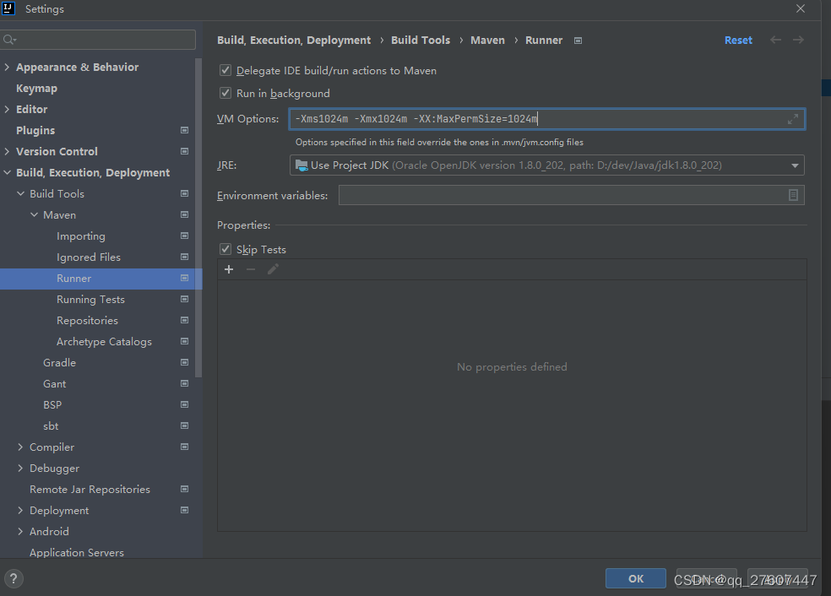Open Gradle settings page
Viewport: 831px width, 596px height.
pos(59,363)
